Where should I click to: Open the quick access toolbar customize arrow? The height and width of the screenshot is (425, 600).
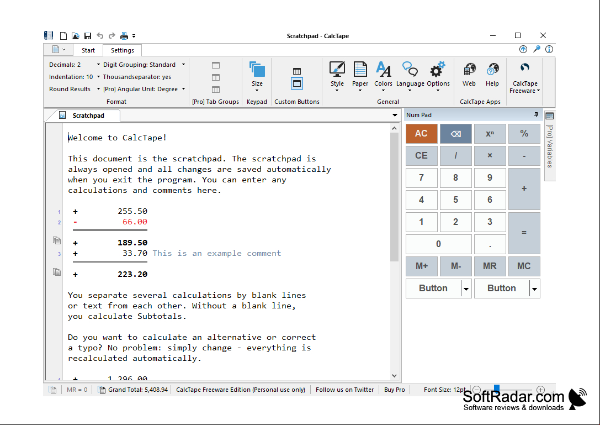coord(134,36)
